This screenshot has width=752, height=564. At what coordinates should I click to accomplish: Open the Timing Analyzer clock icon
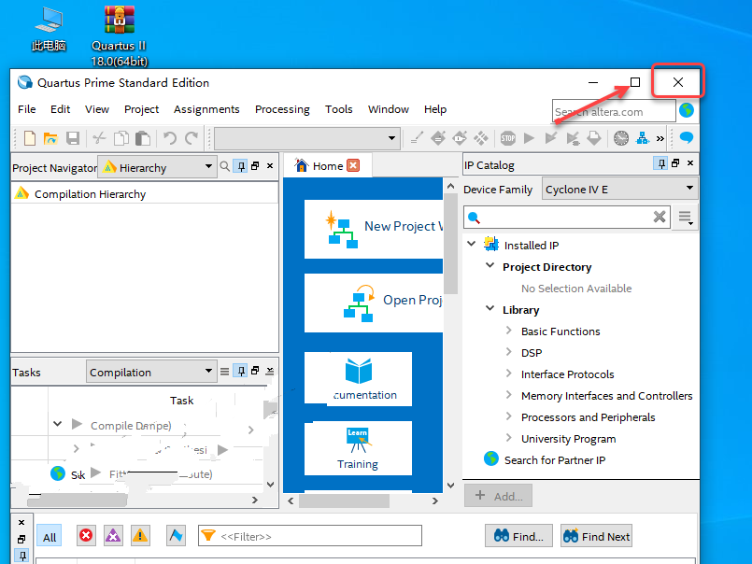coord(621,138)
